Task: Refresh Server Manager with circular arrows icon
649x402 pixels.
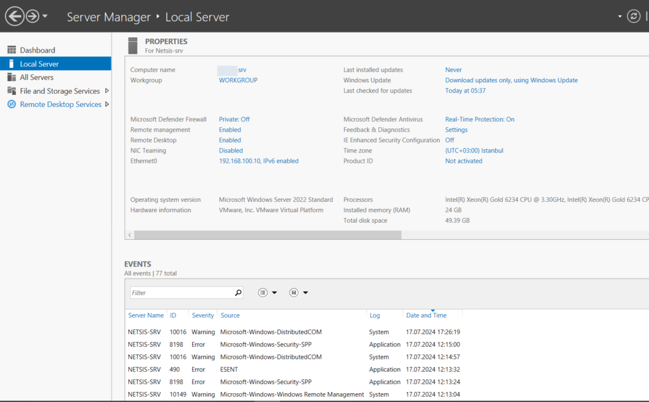Action: (633, 16)
